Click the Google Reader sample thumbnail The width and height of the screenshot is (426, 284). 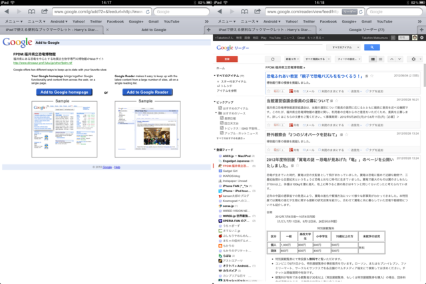click(x=148, y=129)
